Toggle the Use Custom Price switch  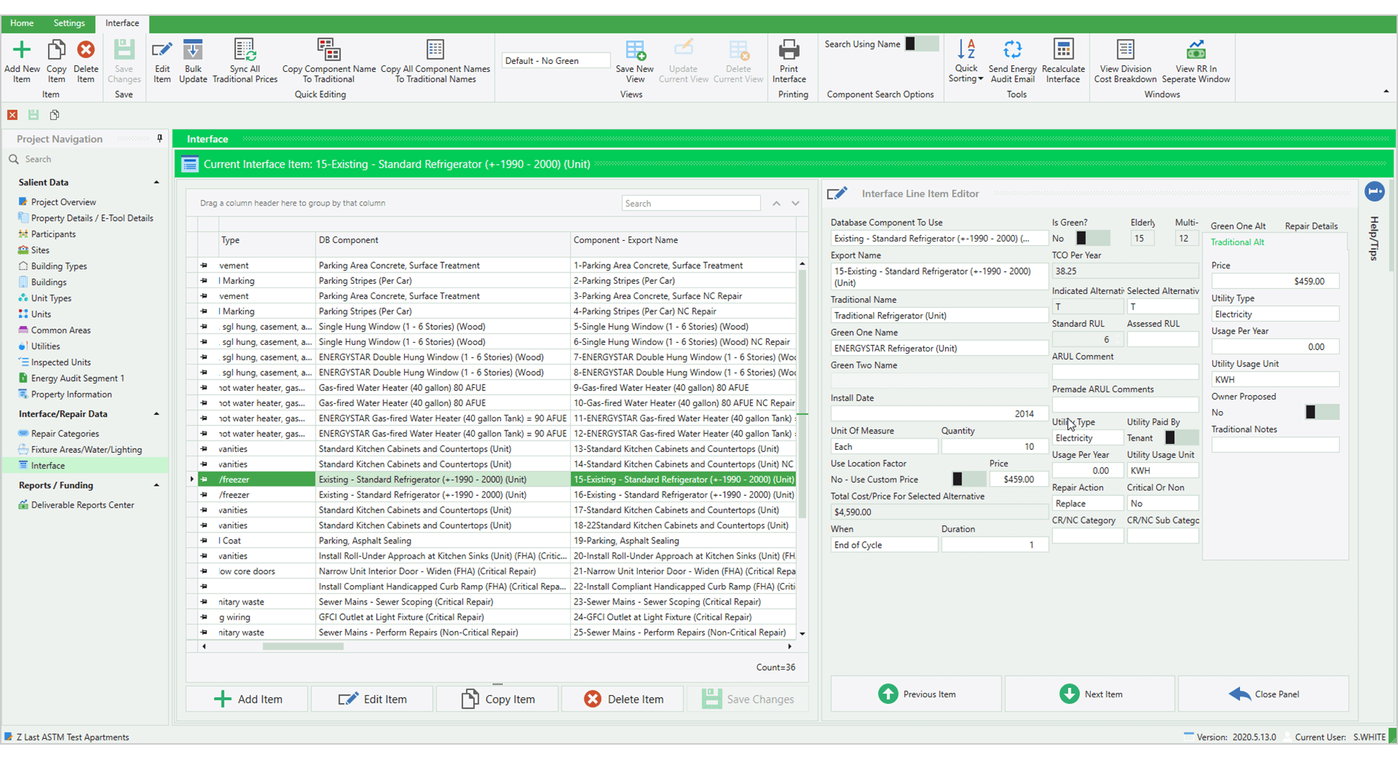(967, 479)
